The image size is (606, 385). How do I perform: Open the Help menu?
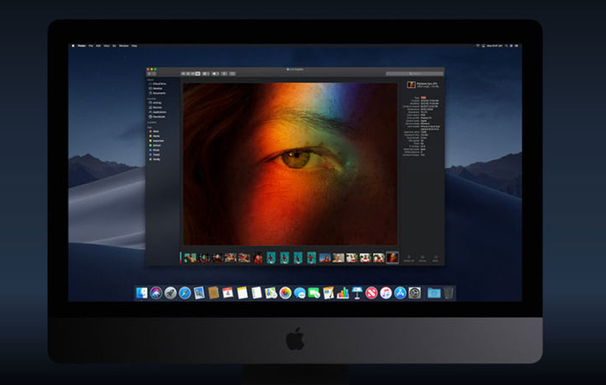pos(134,46)
